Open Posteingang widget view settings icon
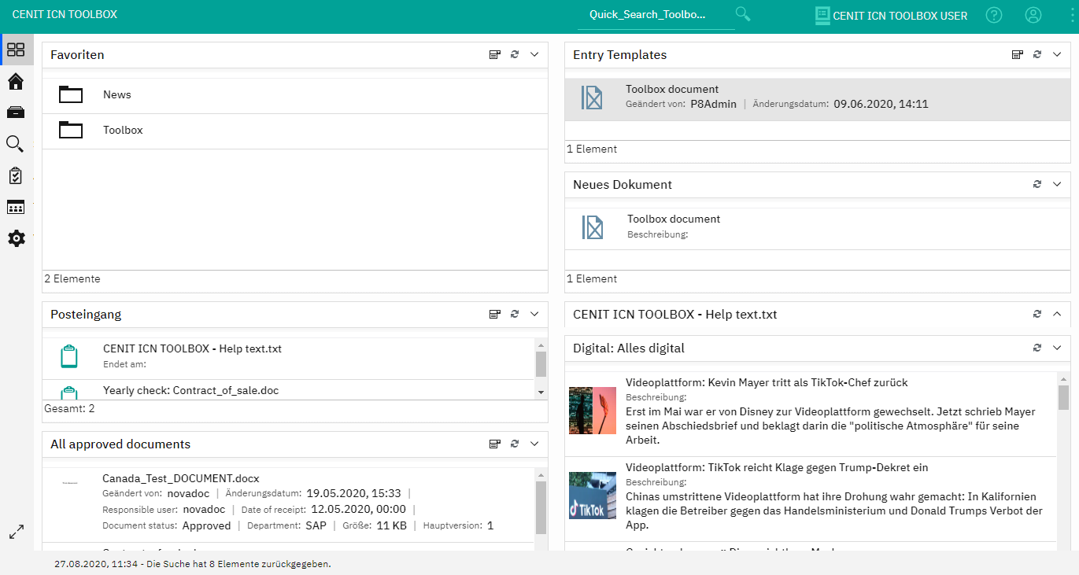Screen dimensions: 1079x575 [495, 314]
